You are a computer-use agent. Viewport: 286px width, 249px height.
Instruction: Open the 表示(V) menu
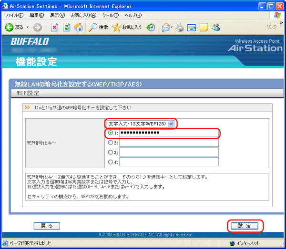click(58, 16)
